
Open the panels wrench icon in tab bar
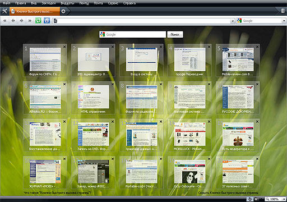click(x=4, y=11)
